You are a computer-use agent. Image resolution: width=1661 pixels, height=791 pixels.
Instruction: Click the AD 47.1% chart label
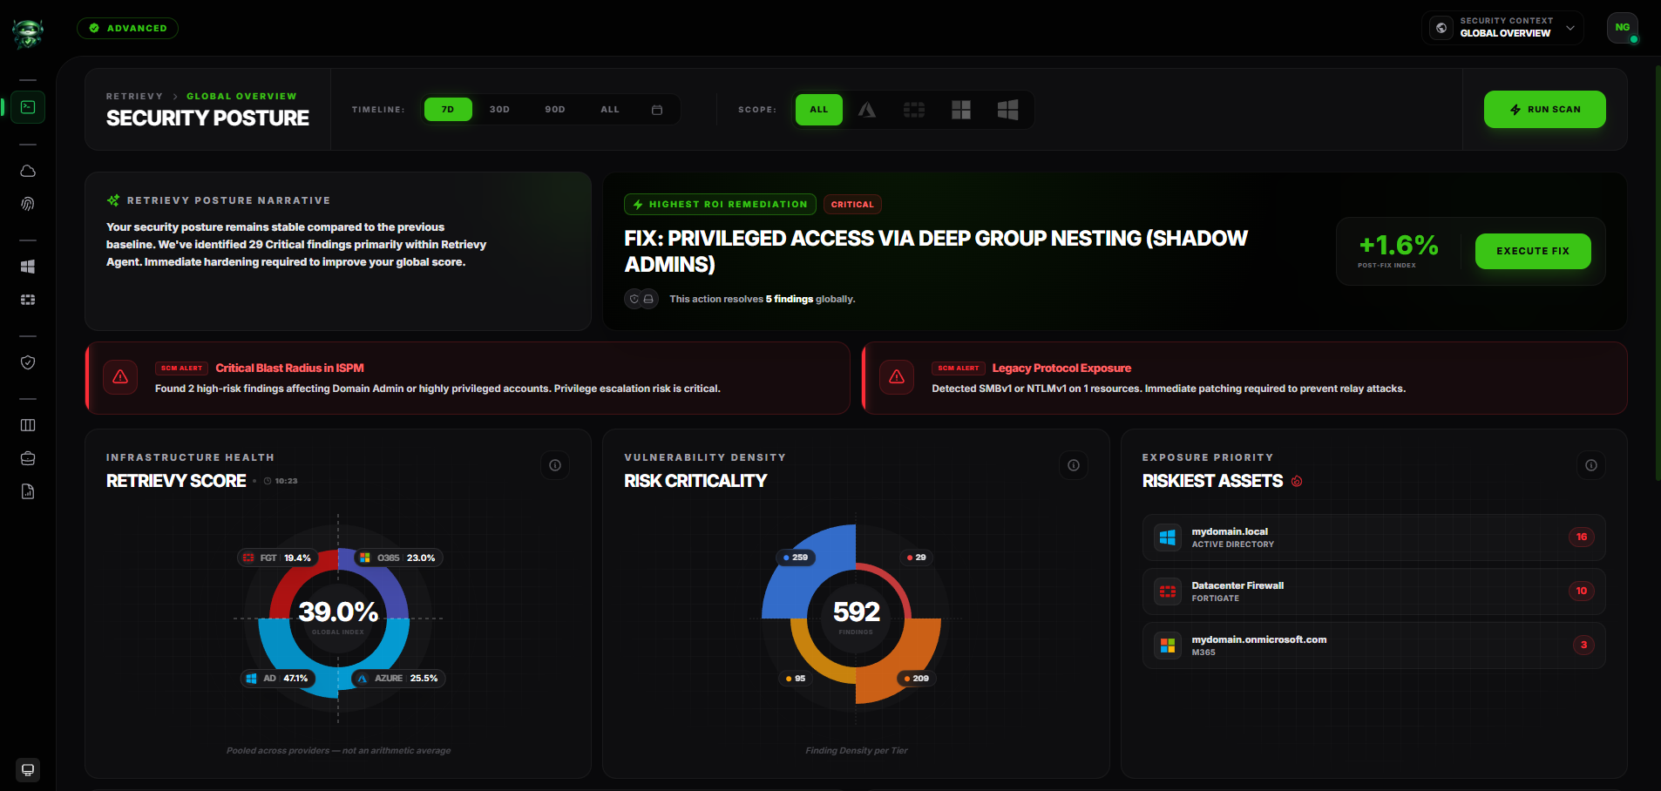(278, 679)
